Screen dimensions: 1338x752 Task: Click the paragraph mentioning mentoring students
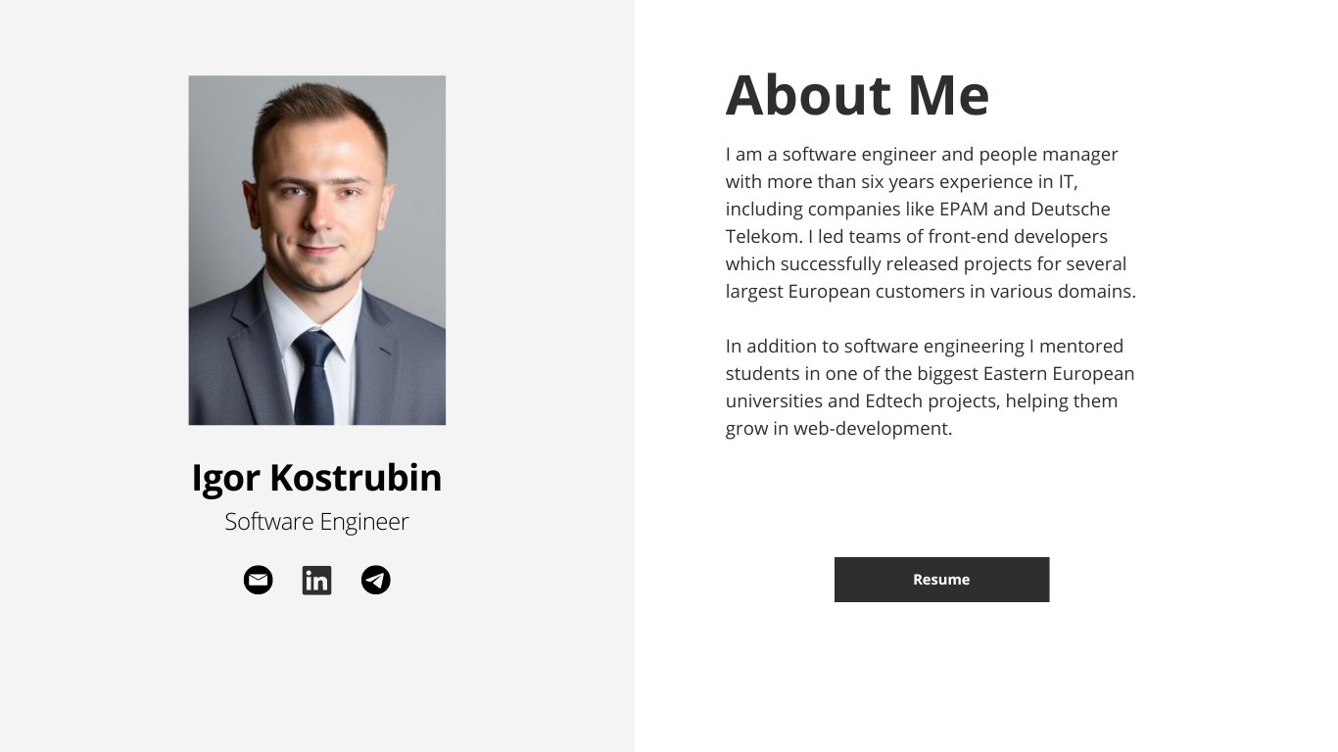coord(929,387)
